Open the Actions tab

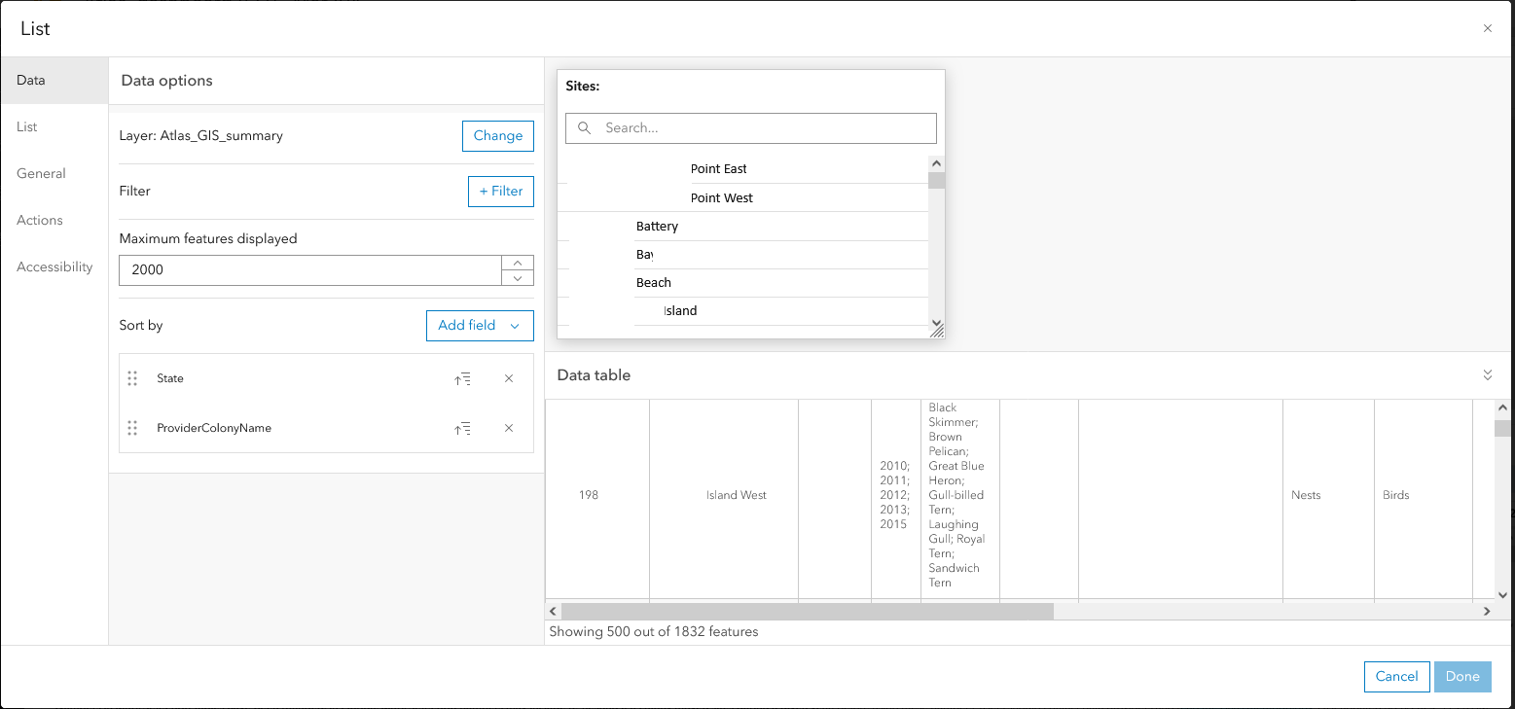click(x=40, y=221)
